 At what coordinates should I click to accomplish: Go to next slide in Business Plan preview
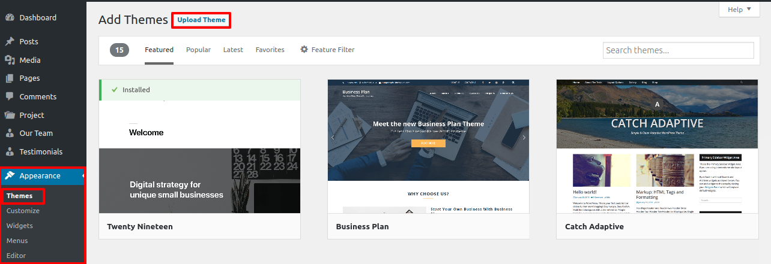[523, 137]
